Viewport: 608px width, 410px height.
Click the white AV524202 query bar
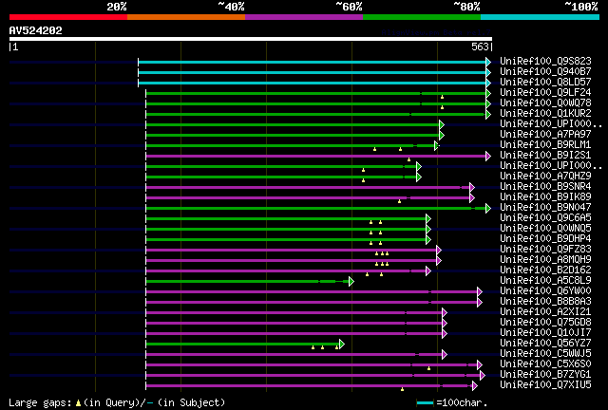coord(251,39)
